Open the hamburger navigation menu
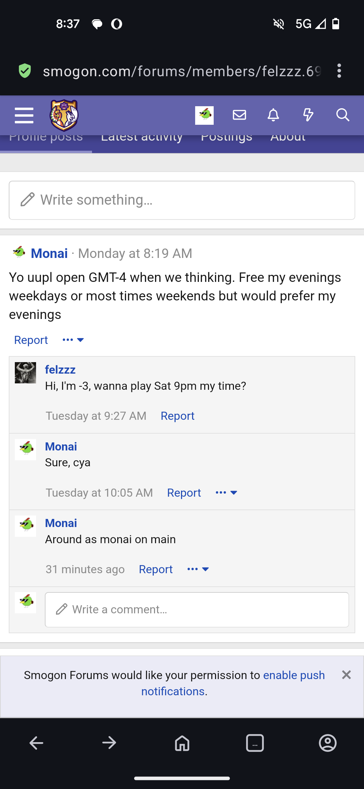The height and width of the screenshot is (789, 364). coord(24,115)
